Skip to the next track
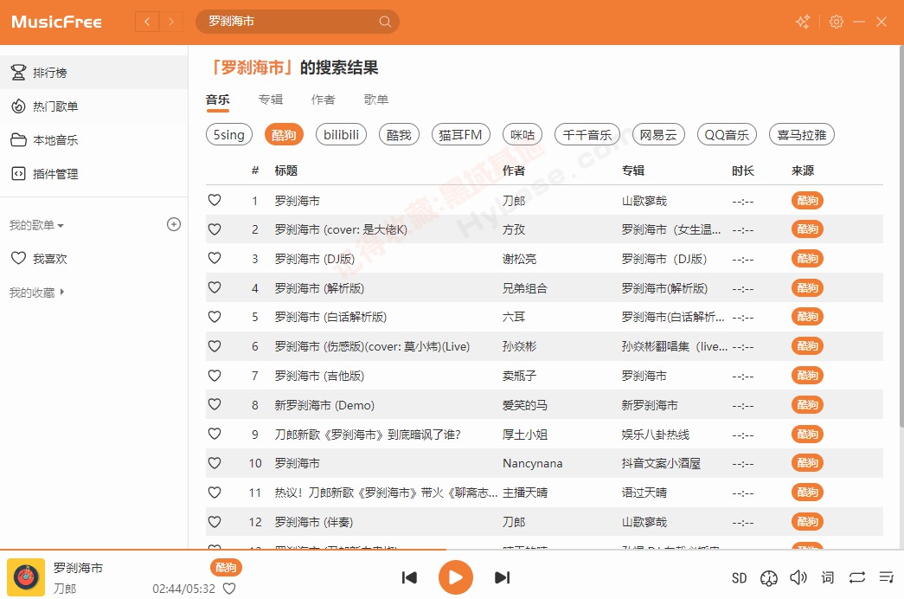Image resolution: width=904 pixels, height=599 pixels. 502,577
